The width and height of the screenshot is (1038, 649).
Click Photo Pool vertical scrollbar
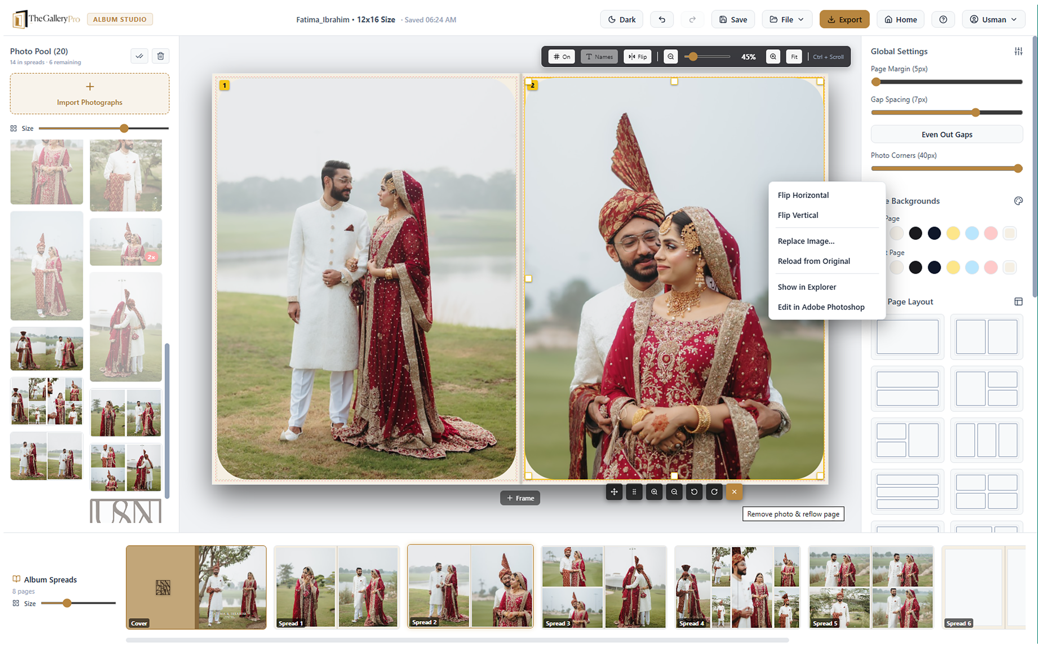(167, 421)
